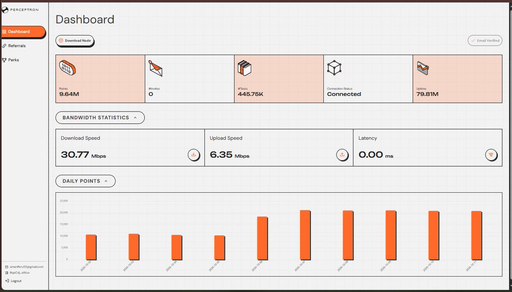Image resolution: width=512 pixels, height=292 pixels.
Task: Click the Invites envelope icon
Action: coord(156,68)
